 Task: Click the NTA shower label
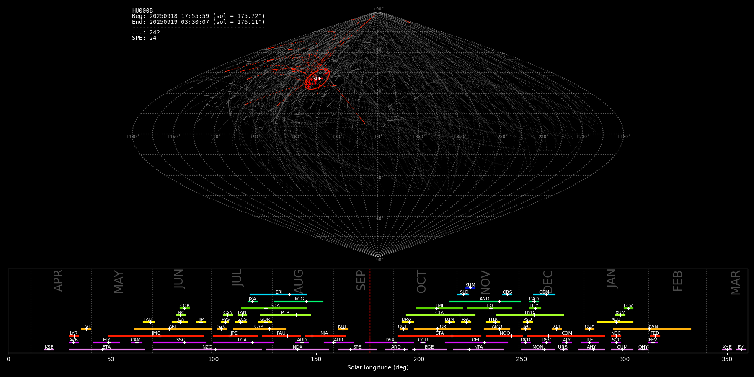478,347
